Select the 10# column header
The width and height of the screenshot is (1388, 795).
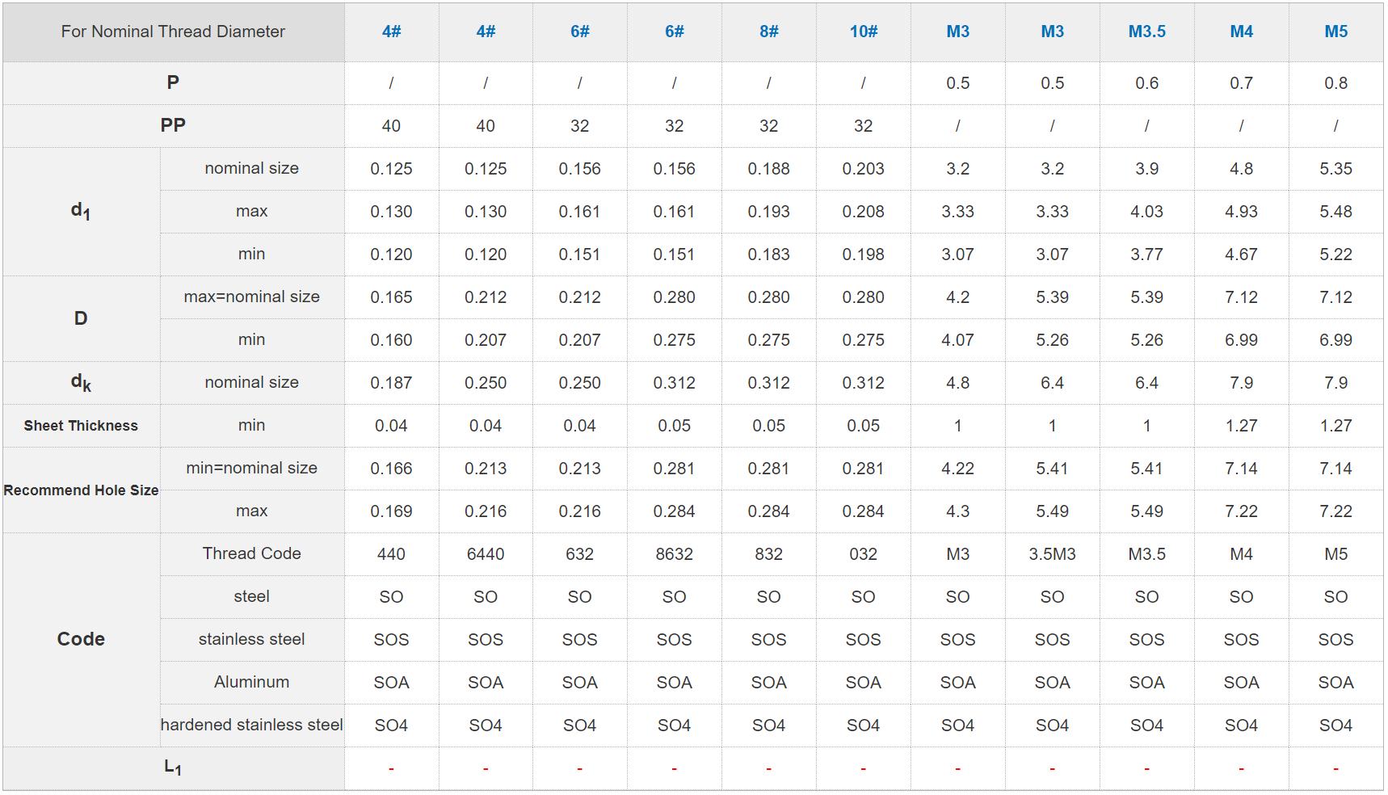[863, 32]
